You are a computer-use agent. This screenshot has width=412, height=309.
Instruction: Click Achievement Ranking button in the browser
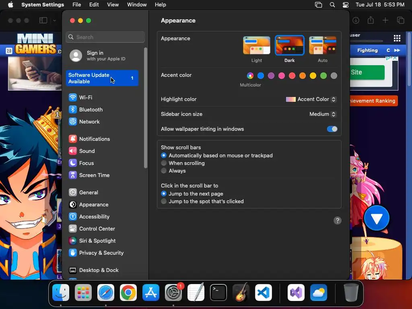tap(374, 101)
